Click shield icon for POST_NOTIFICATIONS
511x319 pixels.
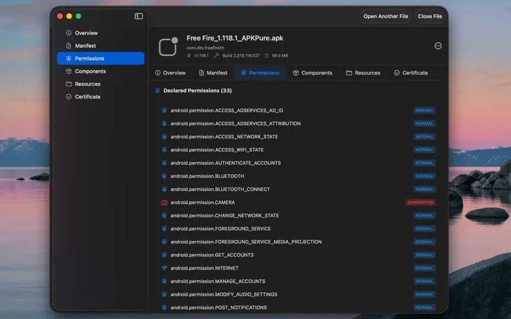pos(164,307)
